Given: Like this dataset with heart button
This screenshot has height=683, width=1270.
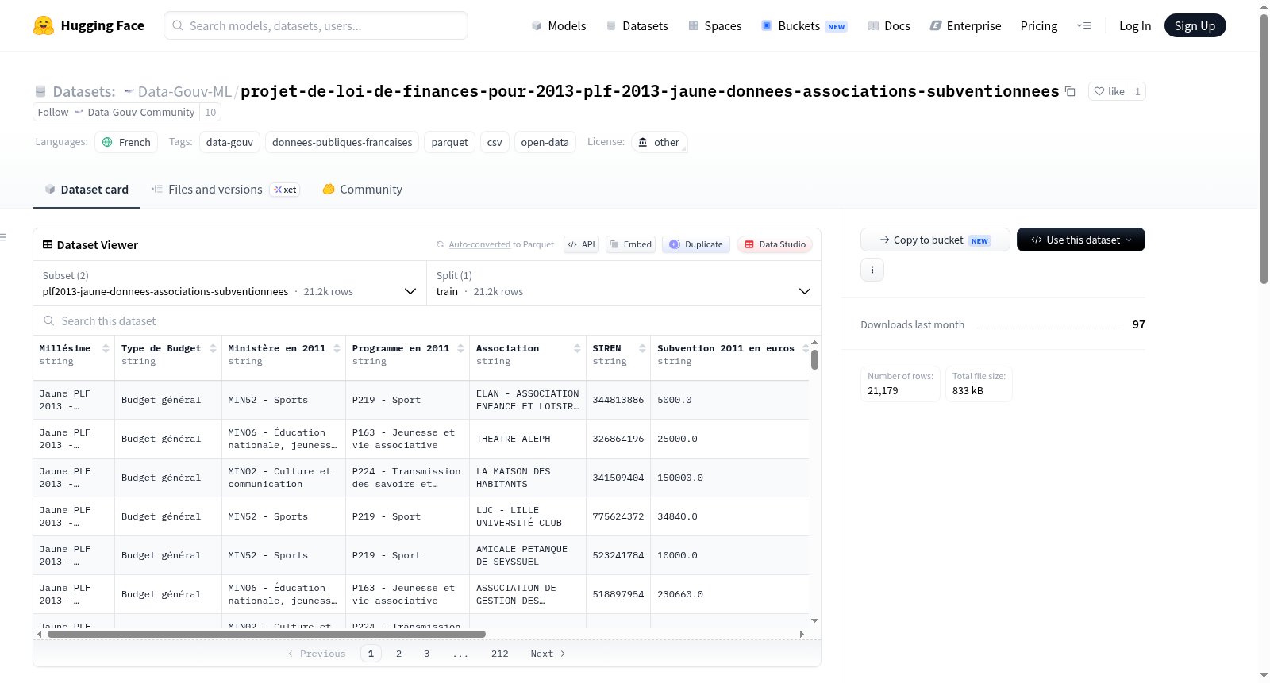Looking at the screenshot, I should pos(1109,91).
